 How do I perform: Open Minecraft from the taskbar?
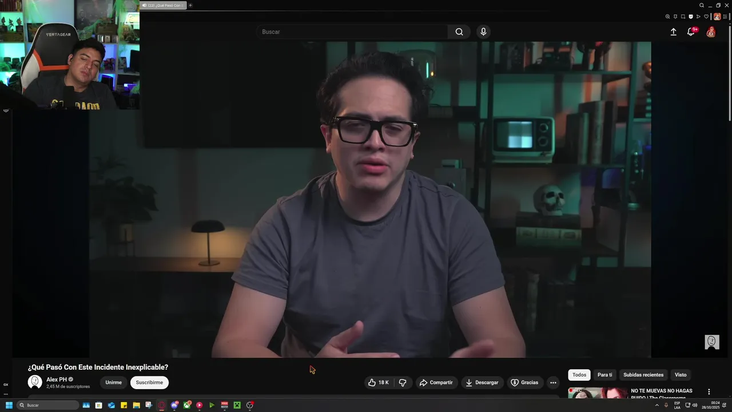point(237,405)
